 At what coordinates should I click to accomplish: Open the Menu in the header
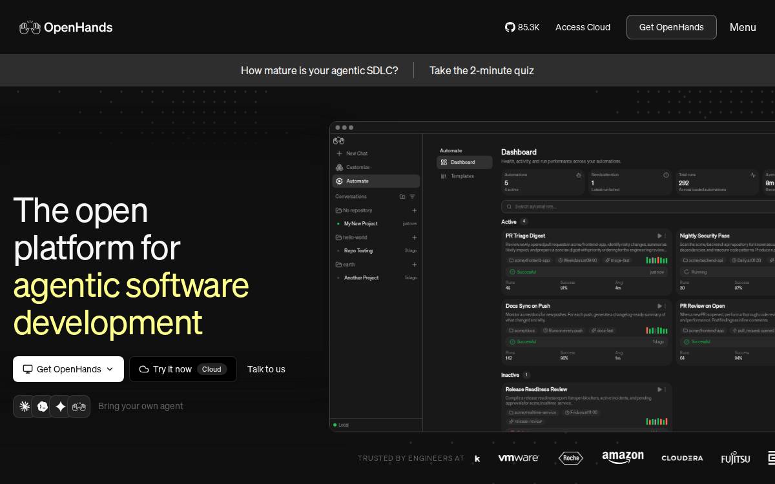743,27
